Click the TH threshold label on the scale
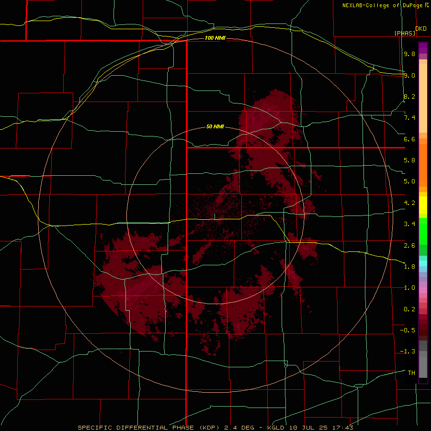The height and width of the screenshot is (431, 431). pos(411,373)
